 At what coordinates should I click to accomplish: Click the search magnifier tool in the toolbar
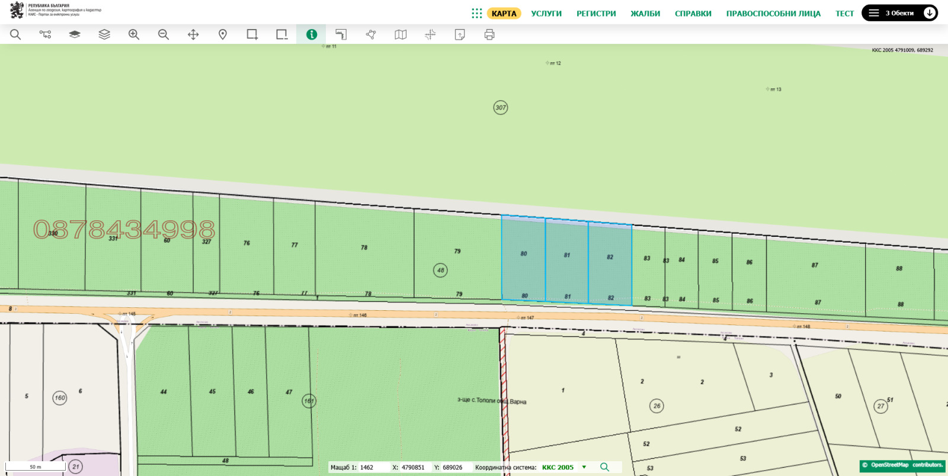15,34
